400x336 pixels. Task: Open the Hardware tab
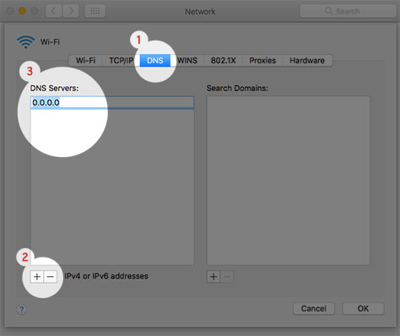[307, 61]
